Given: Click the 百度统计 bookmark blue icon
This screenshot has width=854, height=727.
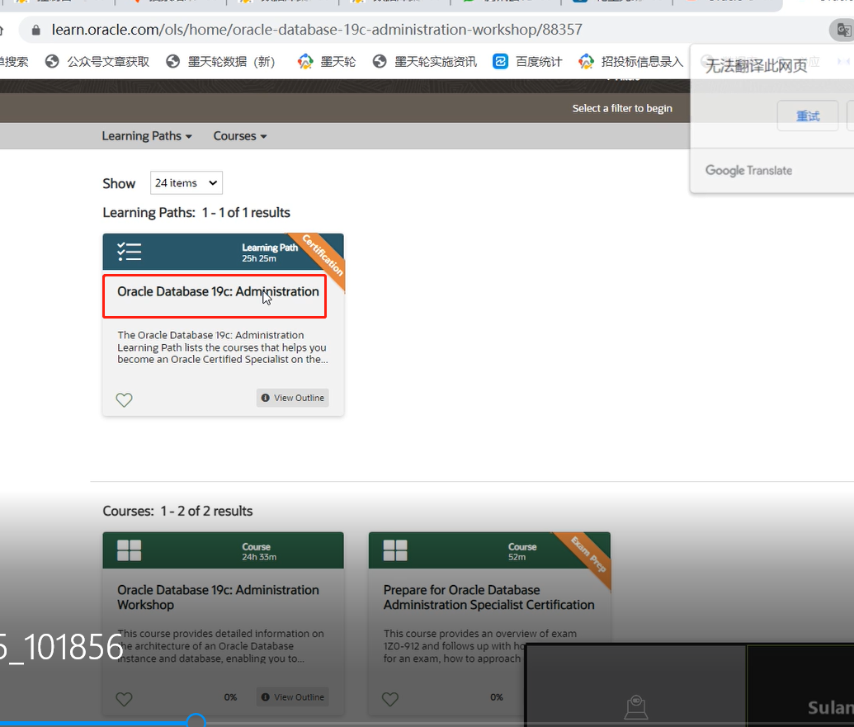Looking at the screenshot, I should coord(500,62).
